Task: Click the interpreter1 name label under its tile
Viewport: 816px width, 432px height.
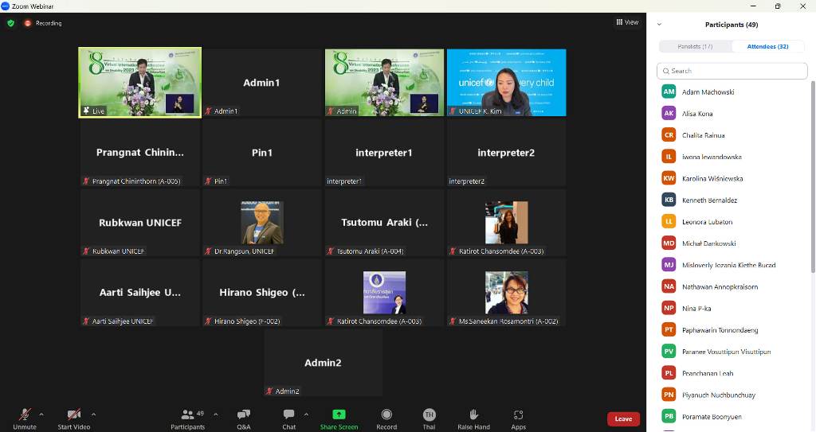Action: tap(344, 181)
